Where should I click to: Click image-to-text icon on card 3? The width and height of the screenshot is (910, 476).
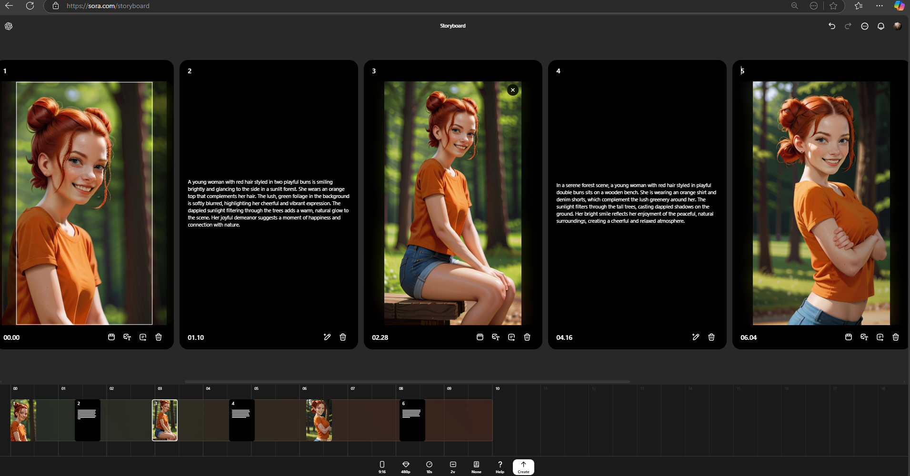(x=496, y=337)
